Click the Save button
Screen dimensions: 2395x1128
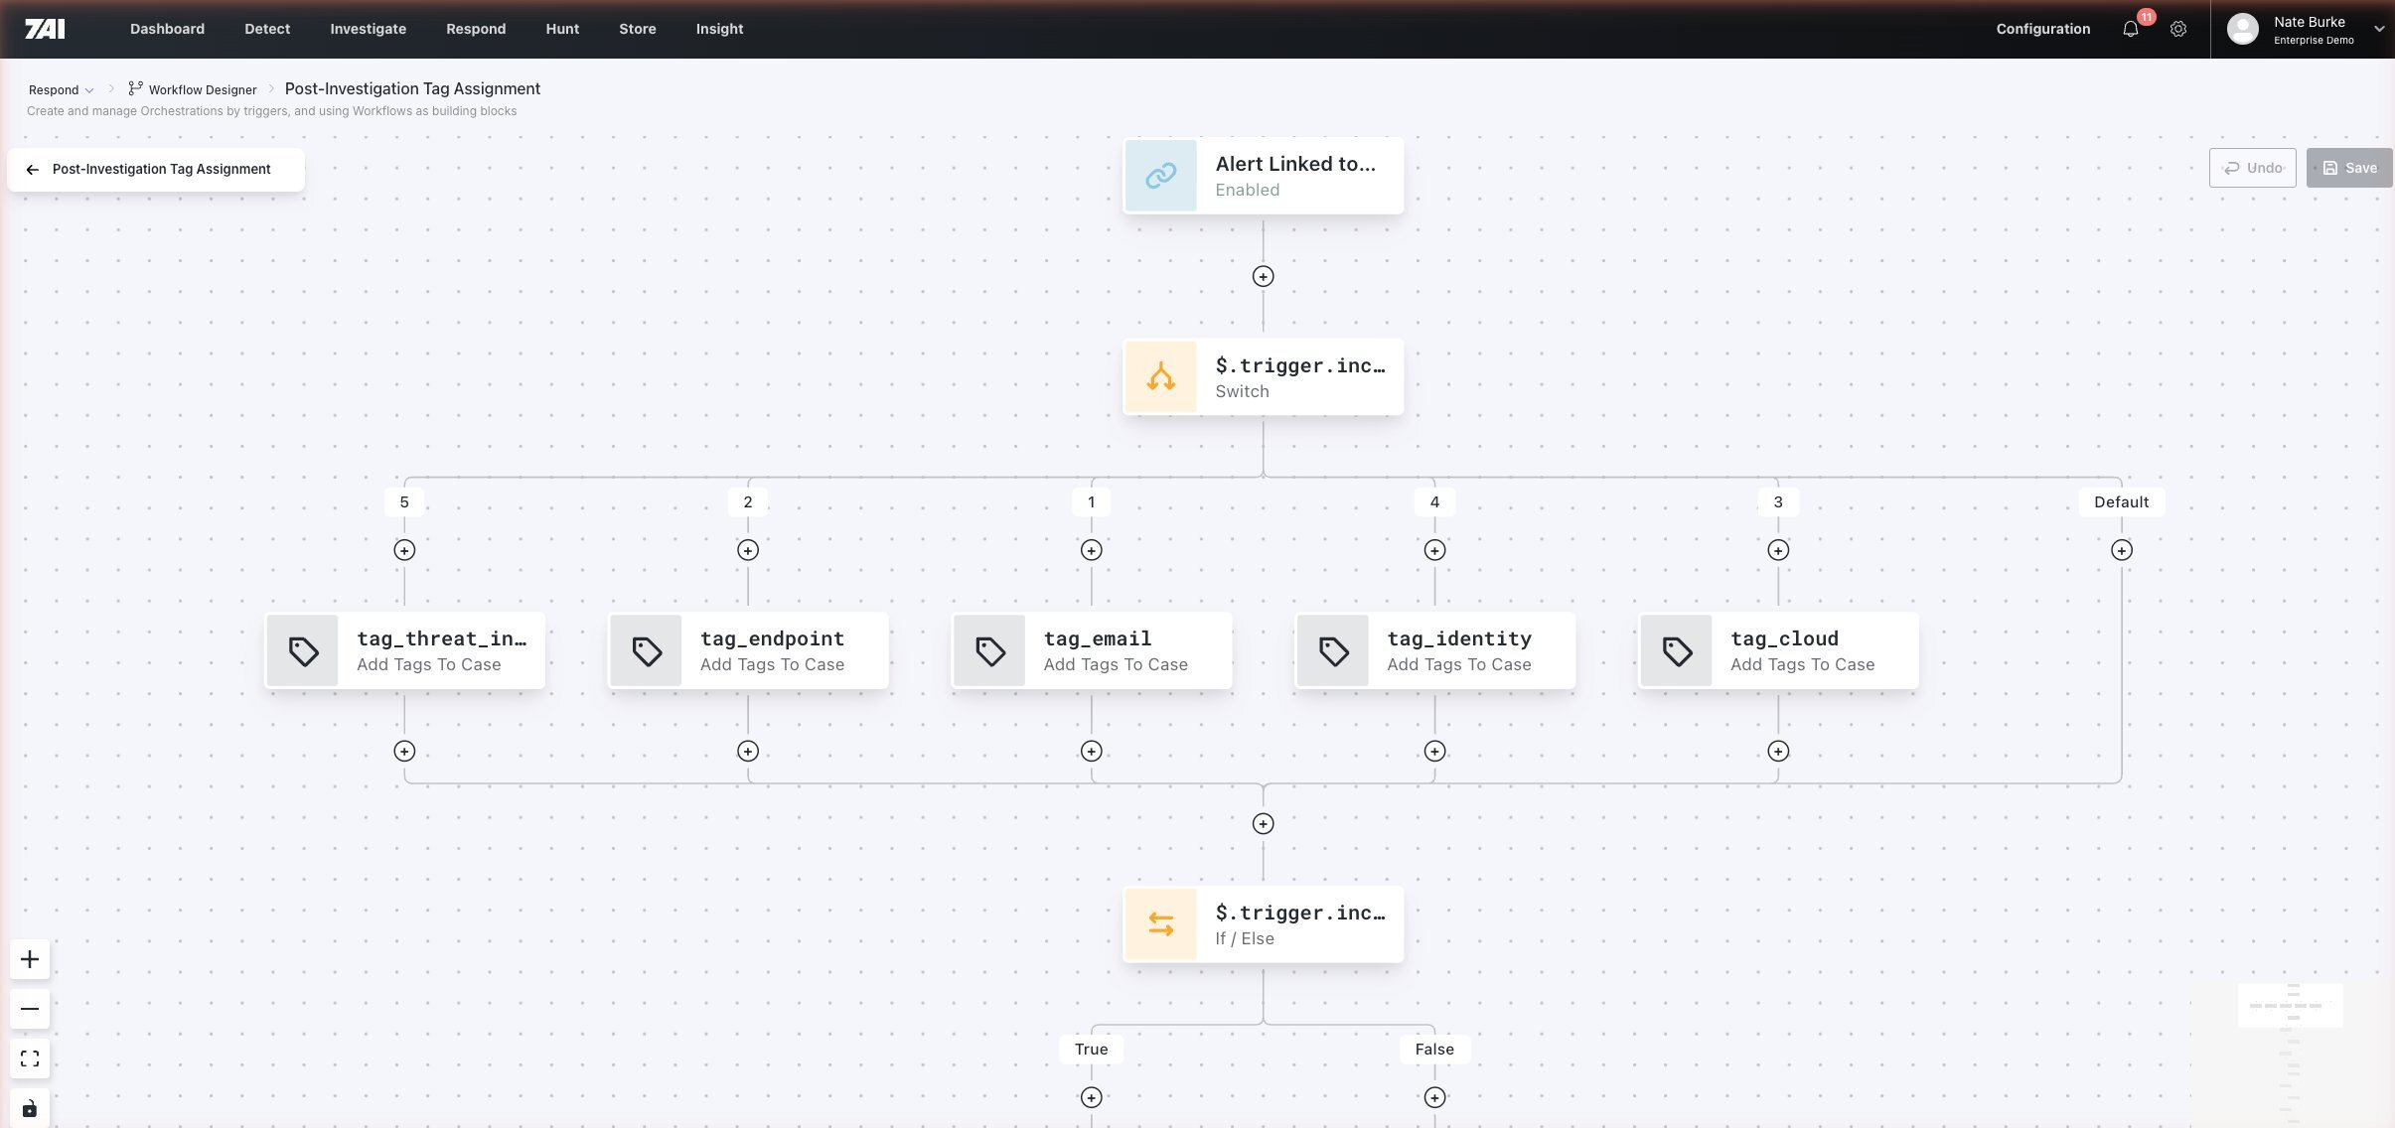click(x=2350, y=167)
